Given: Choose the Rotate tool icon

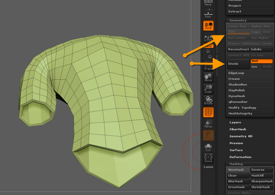Looking at the screenshot, I should 208,100.
